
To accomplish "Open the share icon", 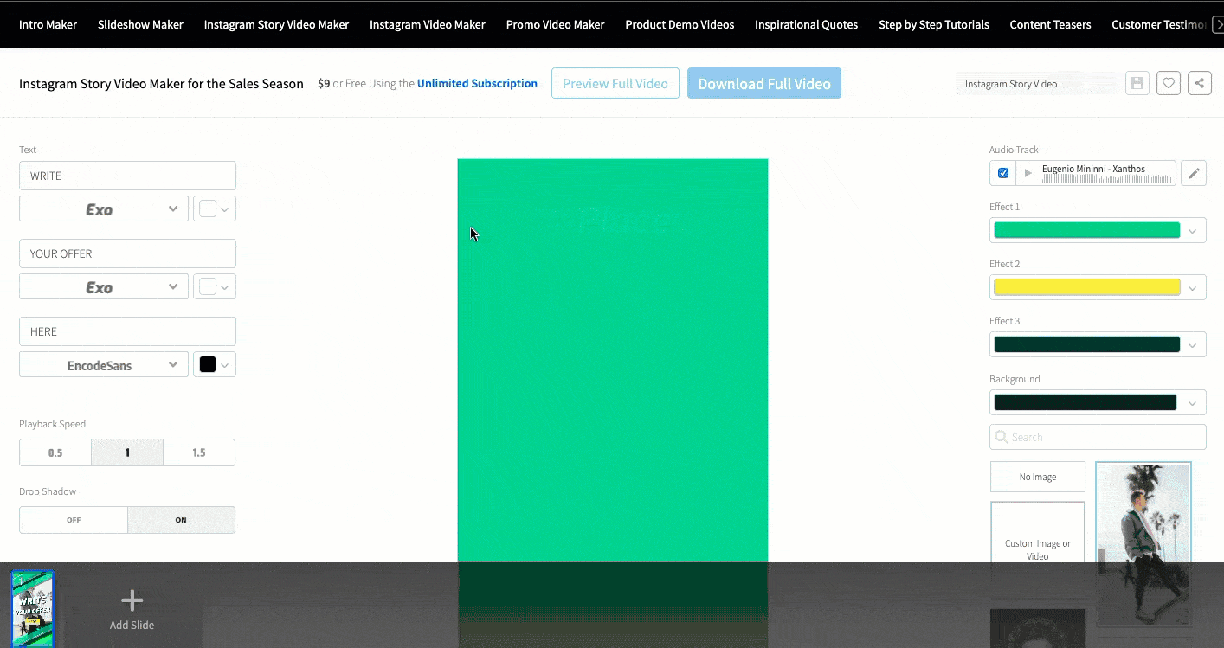I will pos(1200,83).
